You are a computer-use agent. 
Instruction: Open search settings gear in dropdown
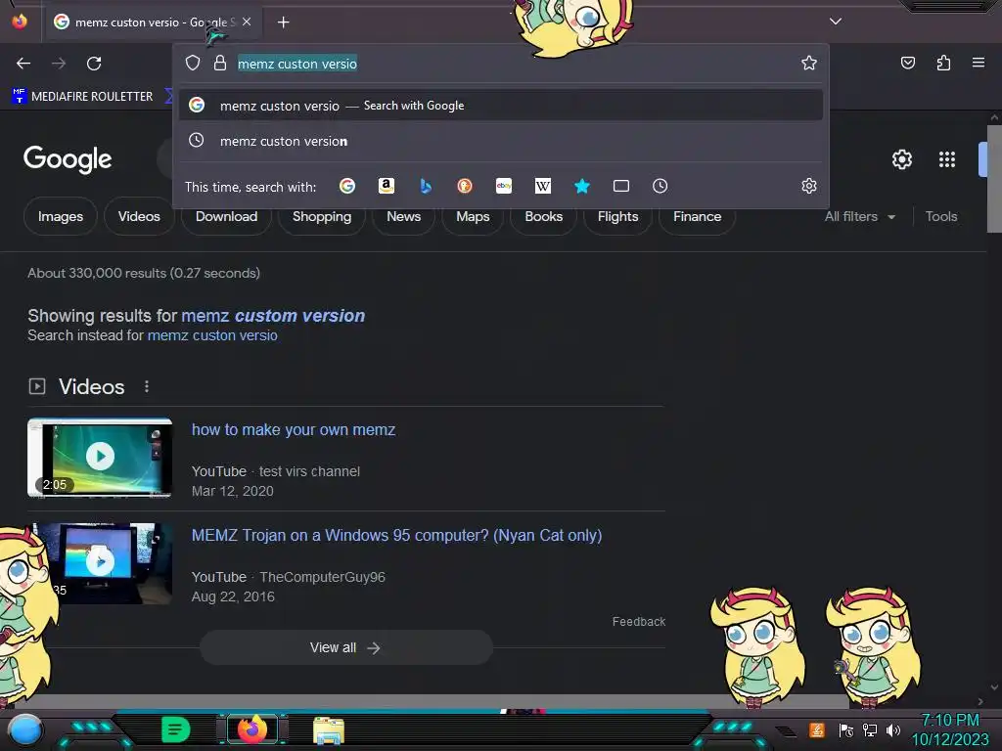pyautogui.click(x=809, y=186)
